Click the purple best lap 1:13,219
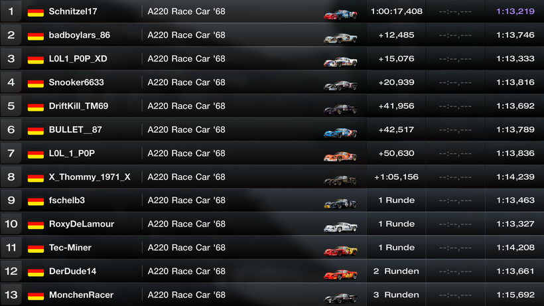 click(x=515, y=11)
